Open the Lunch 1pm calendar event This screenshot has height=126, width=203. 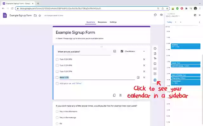pyautogui.click(x=186, y=63)
